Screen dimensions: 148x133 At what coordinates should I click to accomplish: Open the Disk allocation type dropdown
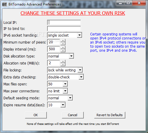[71, 56]
